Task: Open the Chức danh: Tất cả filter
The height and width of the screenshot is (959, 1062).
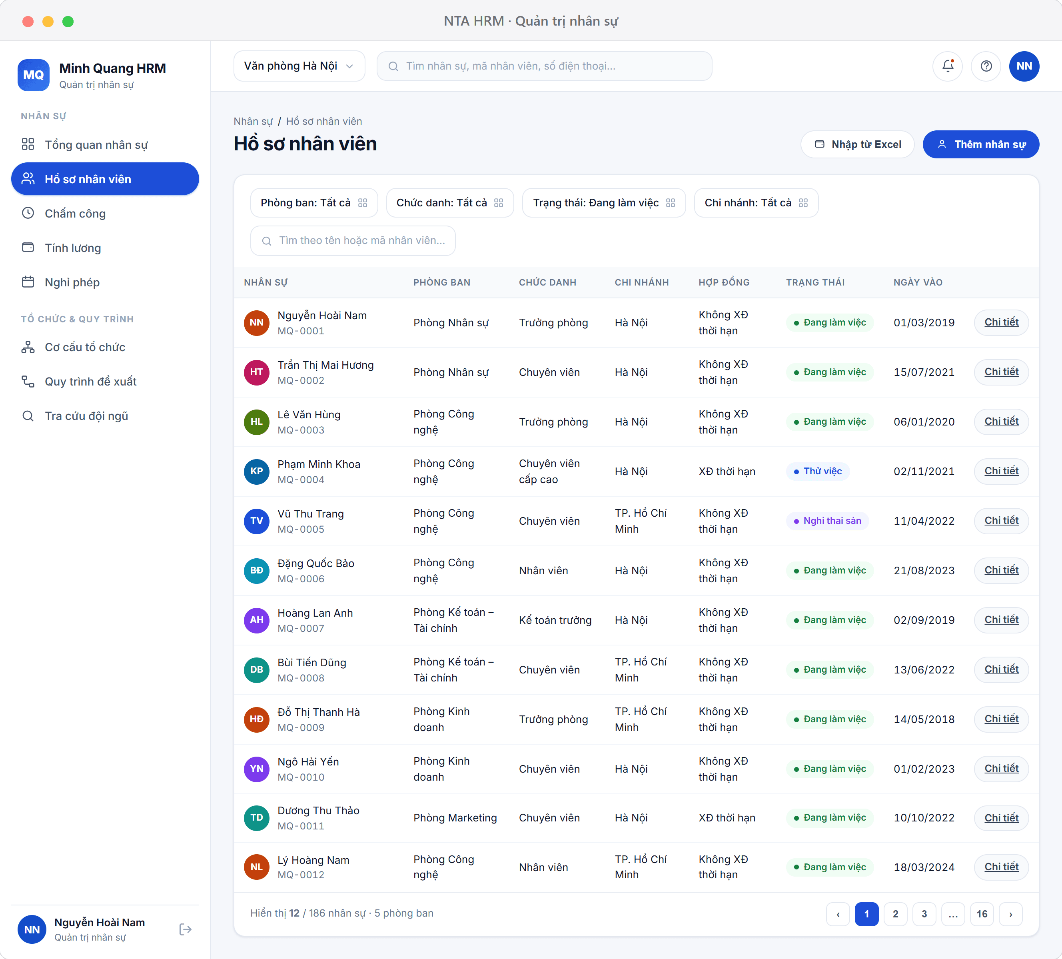Action: tap(450, 203)
